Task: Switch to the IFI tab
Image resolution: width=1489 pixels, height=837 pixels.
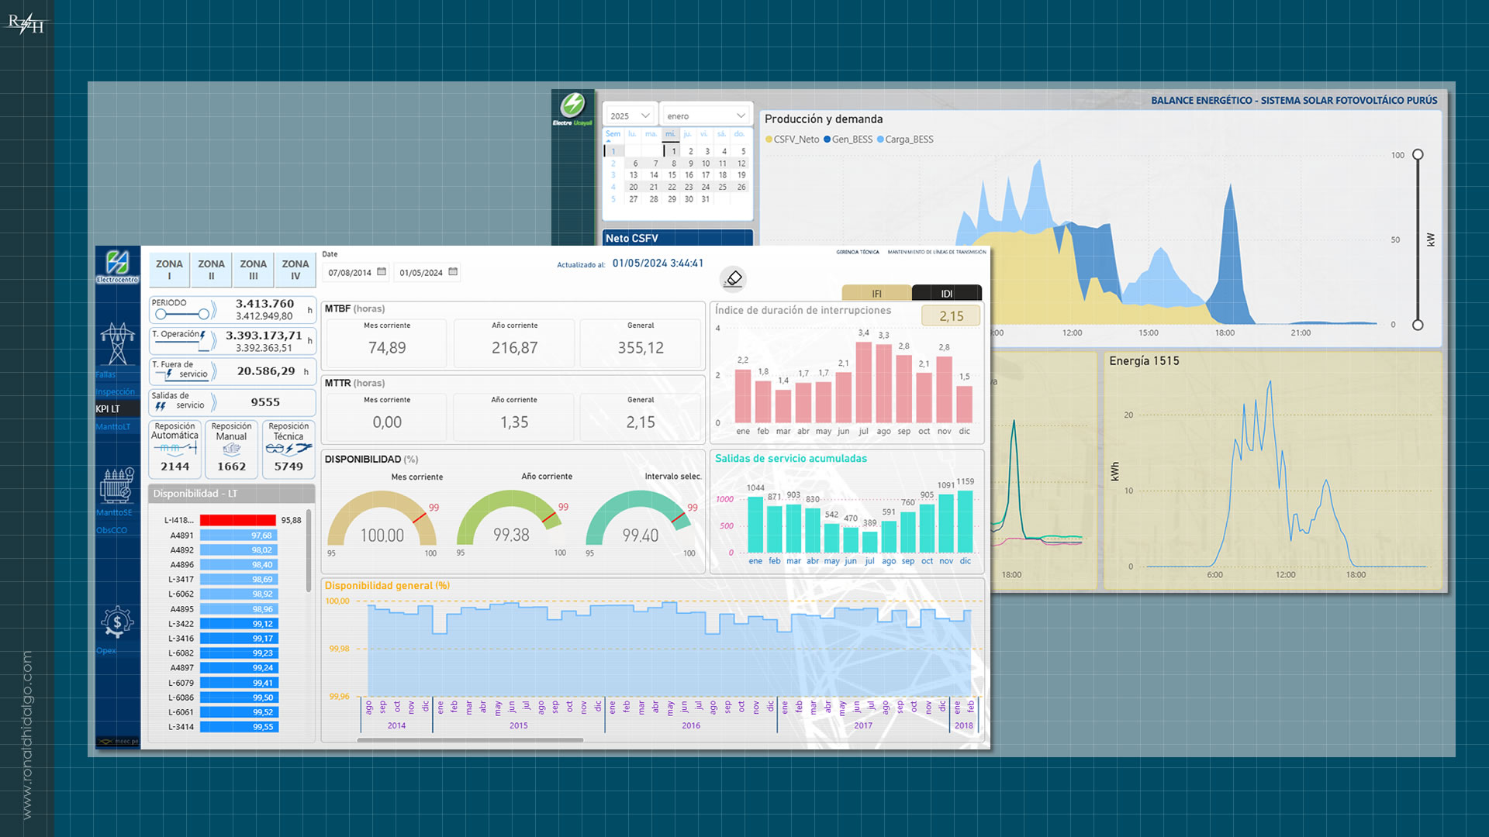Action: [x=876, y=294]
